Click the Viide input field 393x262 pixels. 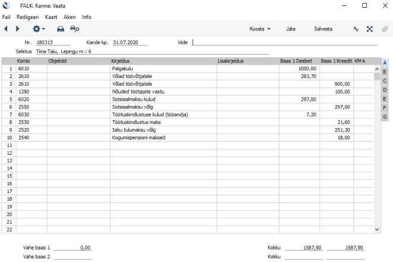(x=285, y=42)
